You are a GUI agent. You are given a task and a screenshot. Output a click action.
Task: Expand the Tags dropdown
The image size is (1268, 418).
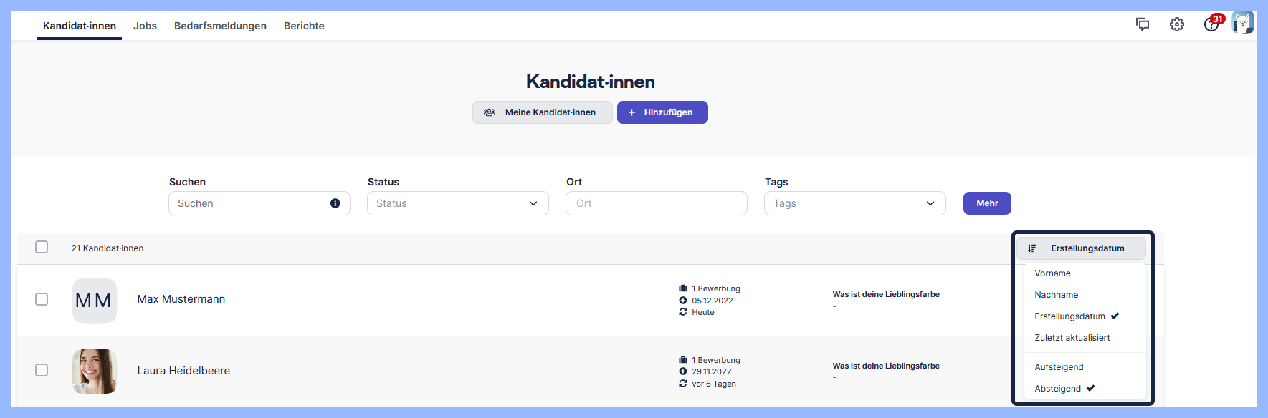pyautogui.click(x=854, y=203)
